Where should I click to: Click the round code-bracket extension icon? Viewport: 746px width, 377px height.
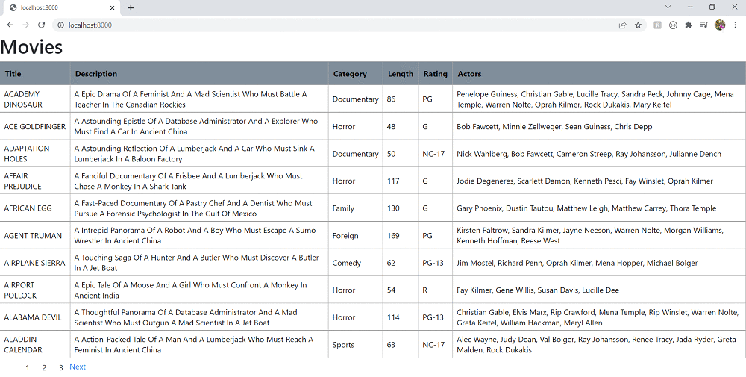pos(673,25)
